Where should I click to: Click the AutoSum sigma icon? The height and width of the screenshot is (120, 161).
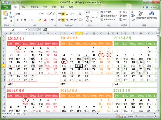click(x=132, y=12)
